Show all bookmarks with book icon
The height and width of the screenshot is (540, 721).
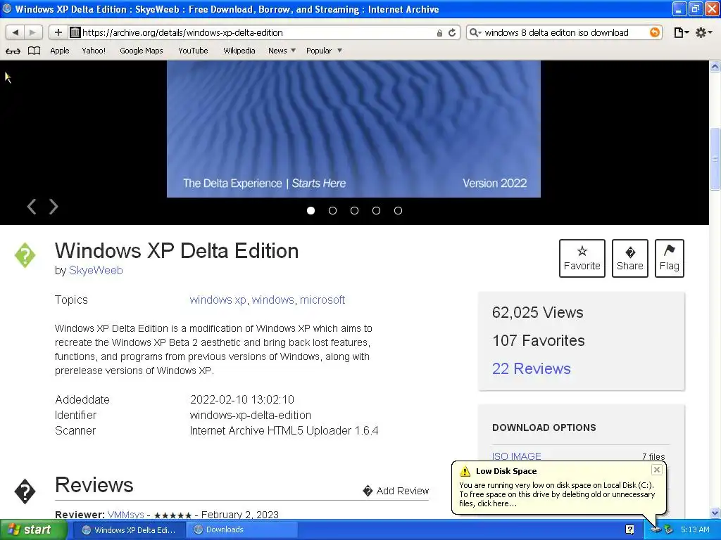tap(34, 51)
